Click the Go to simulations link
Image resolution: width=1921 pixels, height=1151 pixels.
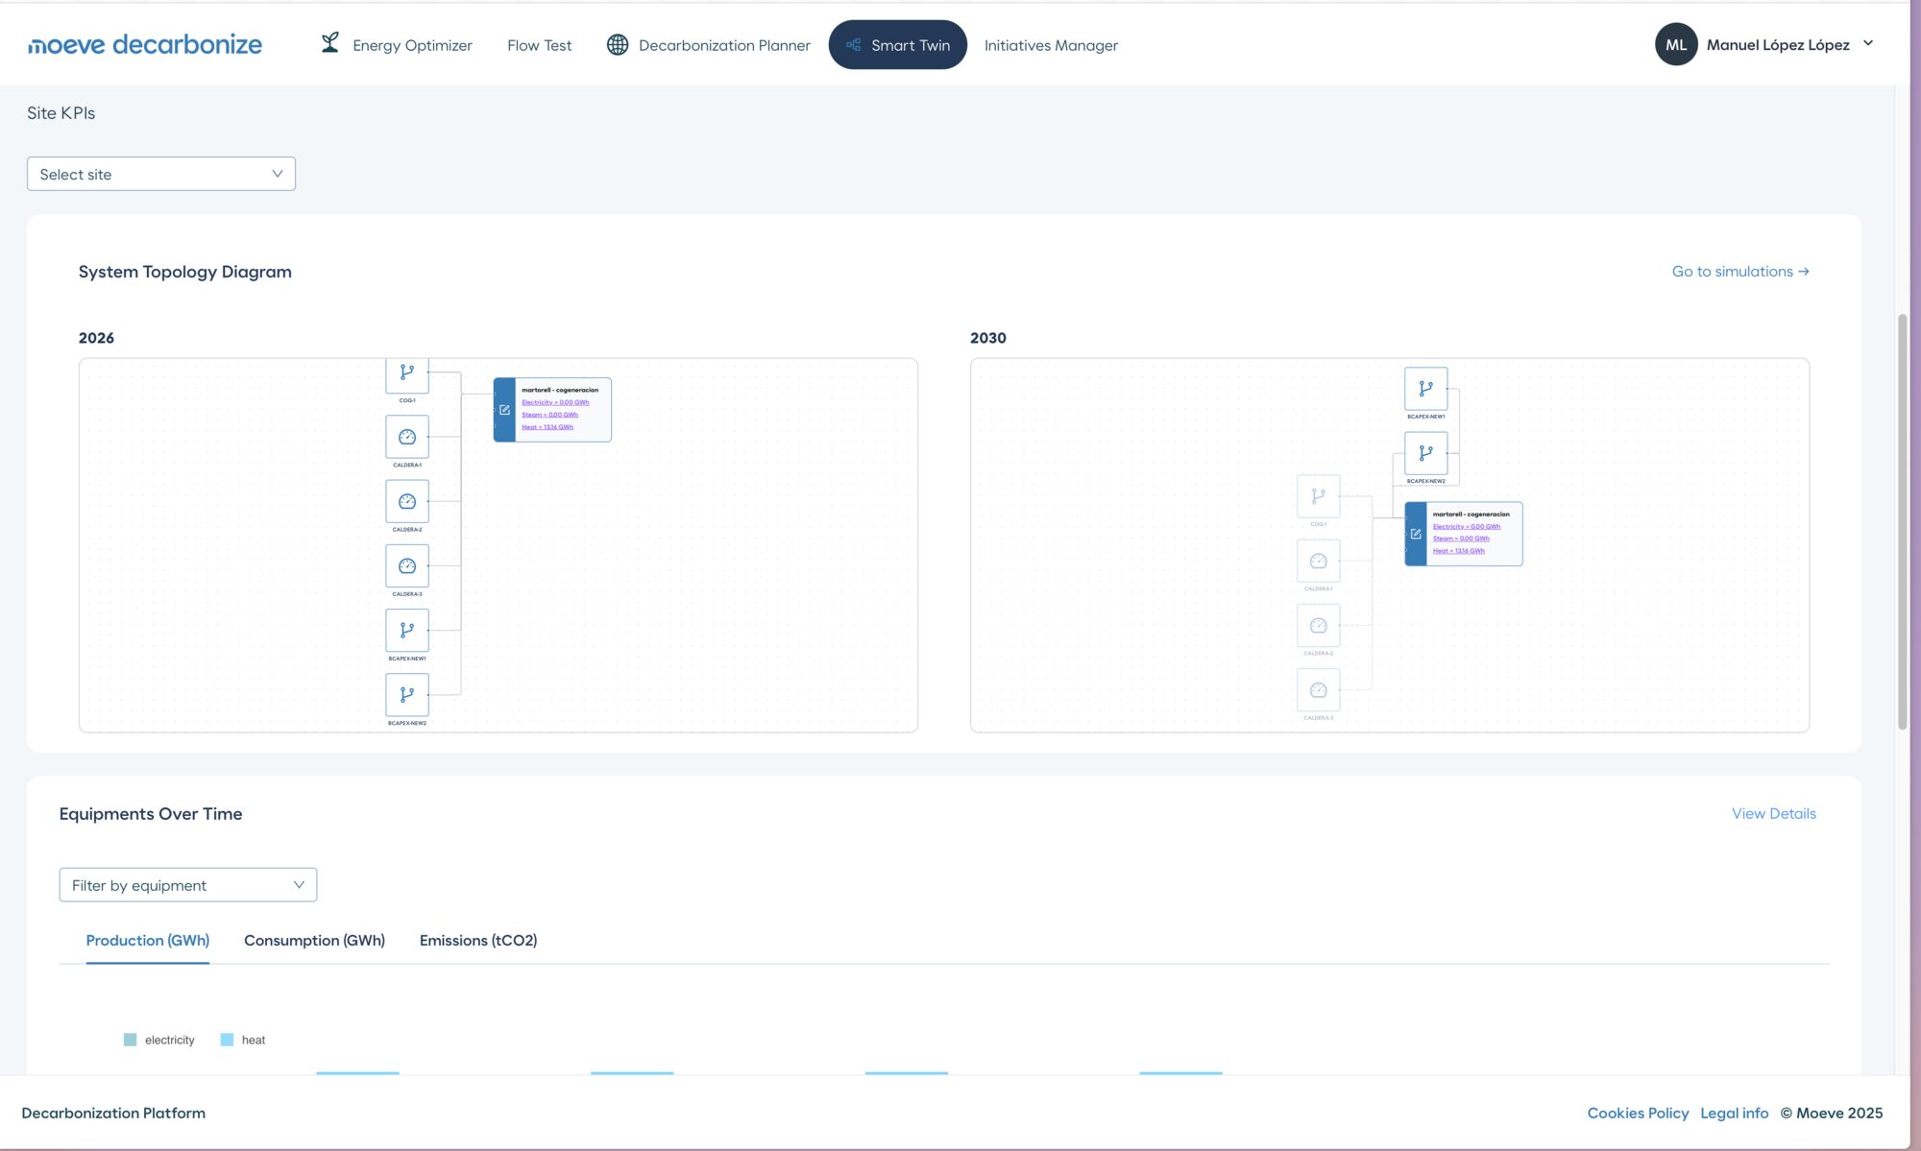coord(1740,272)
